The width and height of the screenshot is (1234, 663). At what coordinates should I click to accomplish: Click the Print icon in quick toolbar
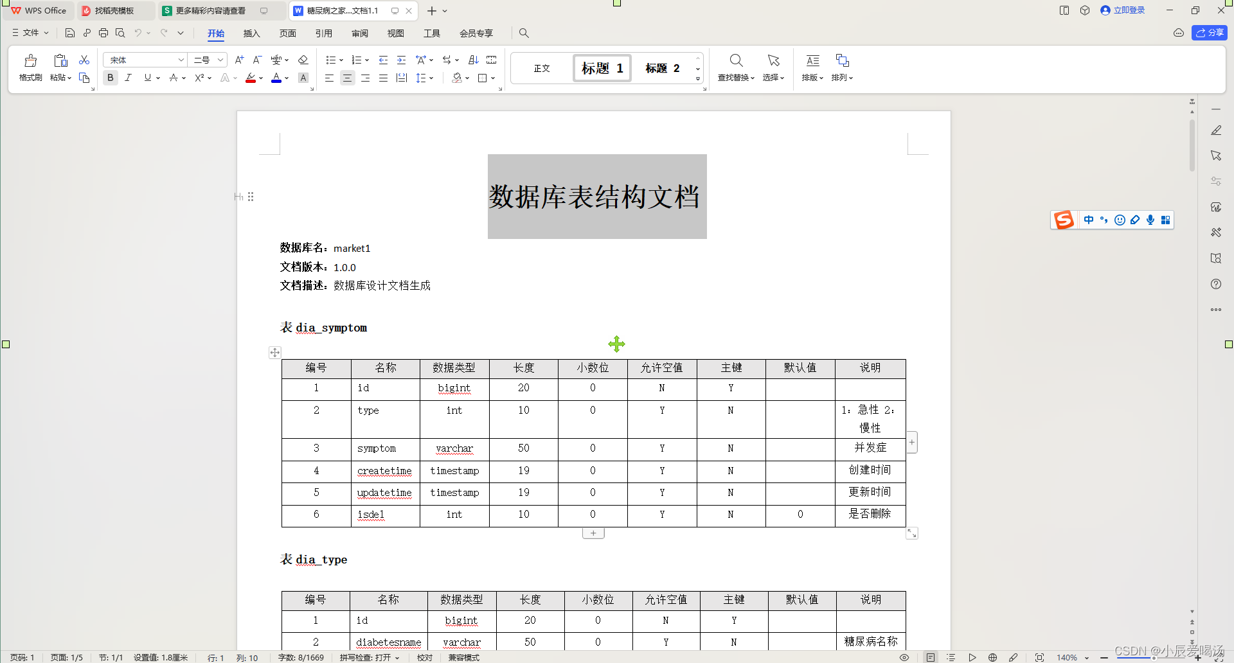(x=103, y=33)
